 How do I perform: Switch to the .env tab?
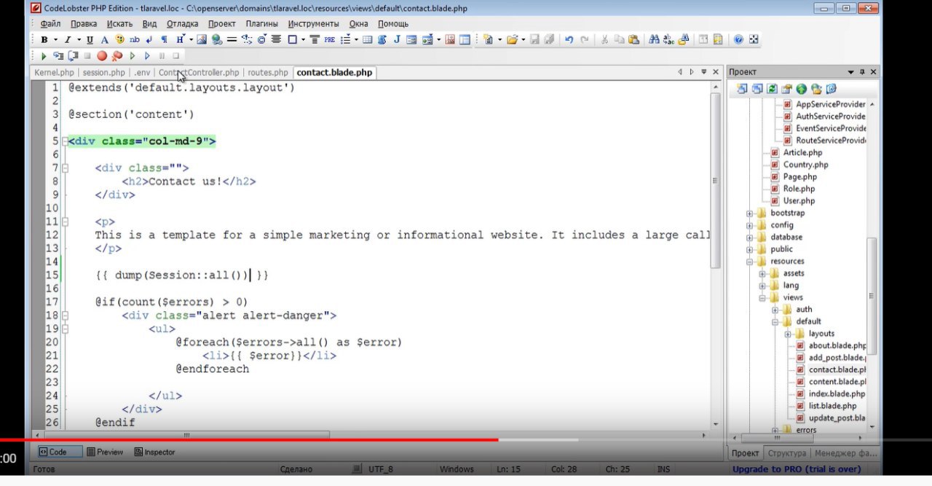pyautogui.click(x=142, y=73)
